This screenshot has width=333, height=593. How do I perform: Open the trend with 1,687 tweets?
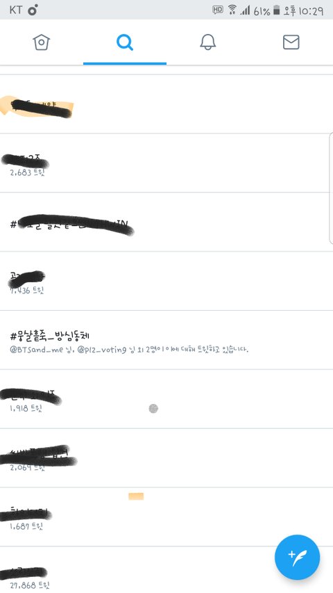tap(166, 517)
